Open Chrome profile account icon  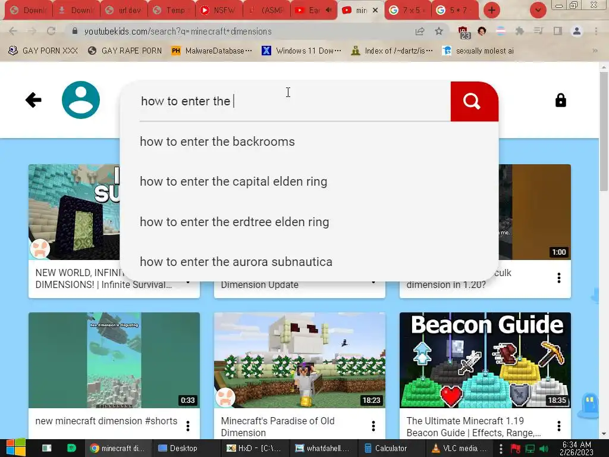577,31
